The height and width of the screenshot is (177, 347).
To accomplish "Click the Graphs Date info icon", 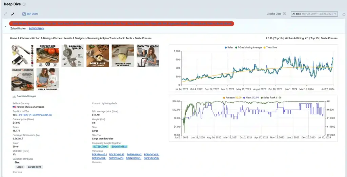I will coord(284,14).
